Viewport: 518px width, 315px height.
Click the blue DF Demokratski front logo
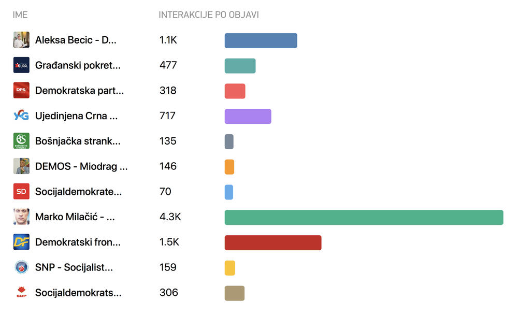point(21,242)
